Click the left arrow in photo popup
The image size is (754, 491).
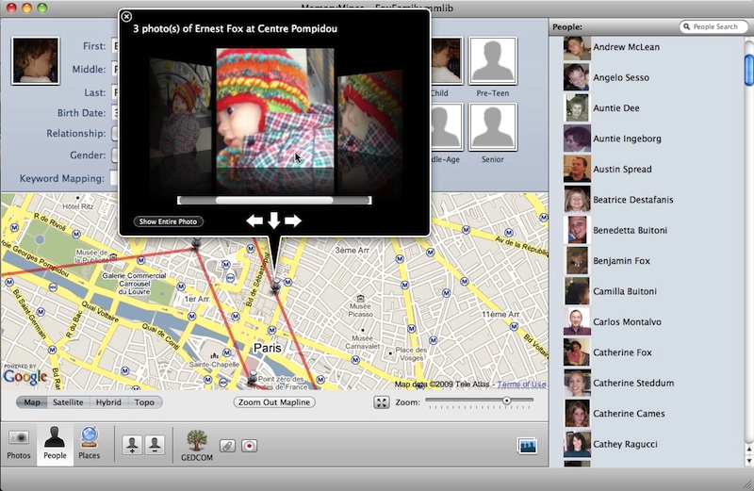pyautogui.click(x=254, y=221)
